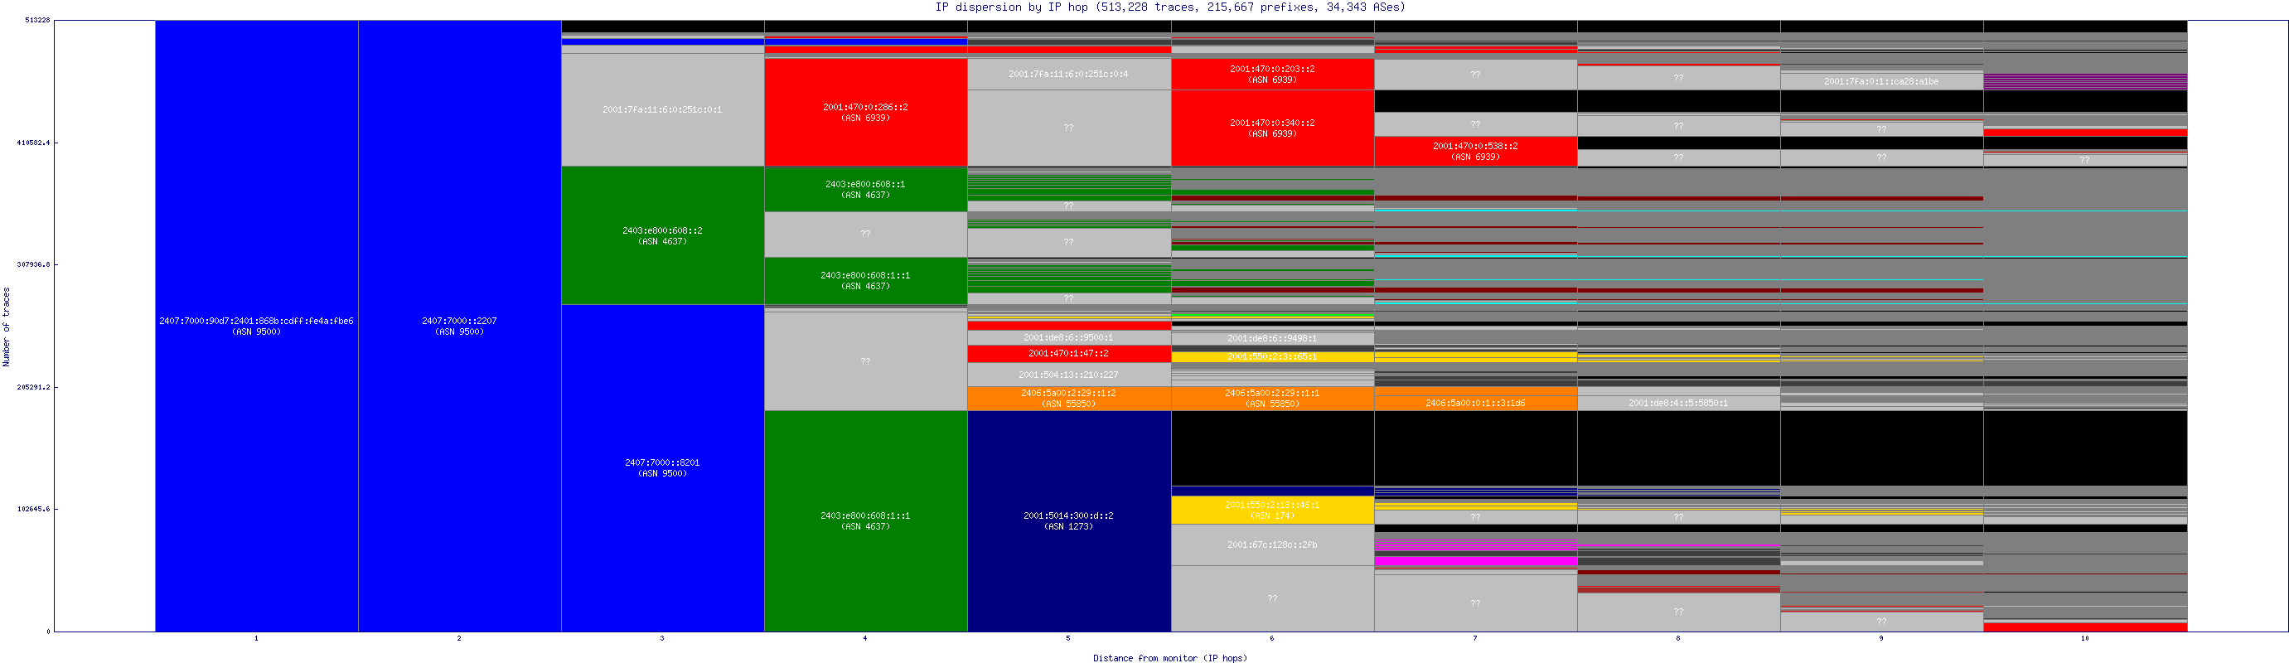Click x-axis hop label 10
Image resolution: width=2289 pixels, height=663 pixels.
pos(2084,639)
